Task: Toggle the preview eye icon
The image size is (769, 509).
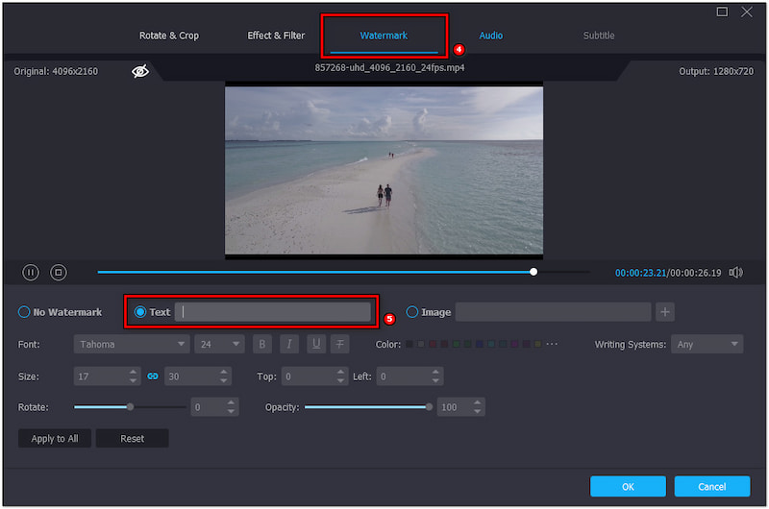Action: click(140, 71)
